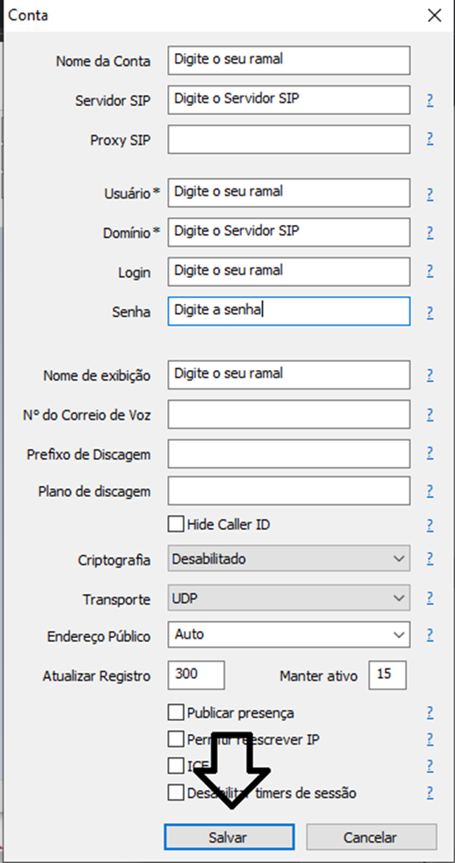This screenshot has width=455, height=863.
Task: Select the Atualizar Registro 300 field
Action: 196,676
